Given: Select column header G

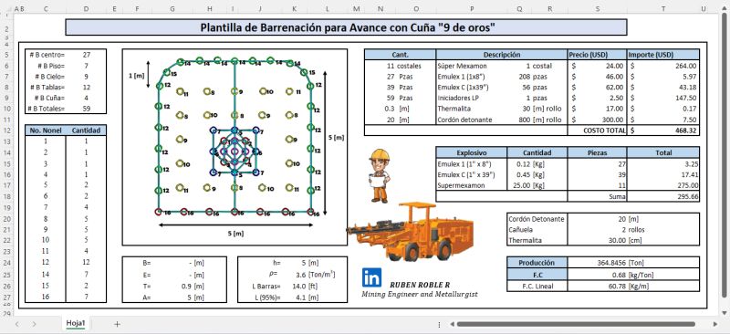Looking at the screenshot, I should [x=172, y=9].
